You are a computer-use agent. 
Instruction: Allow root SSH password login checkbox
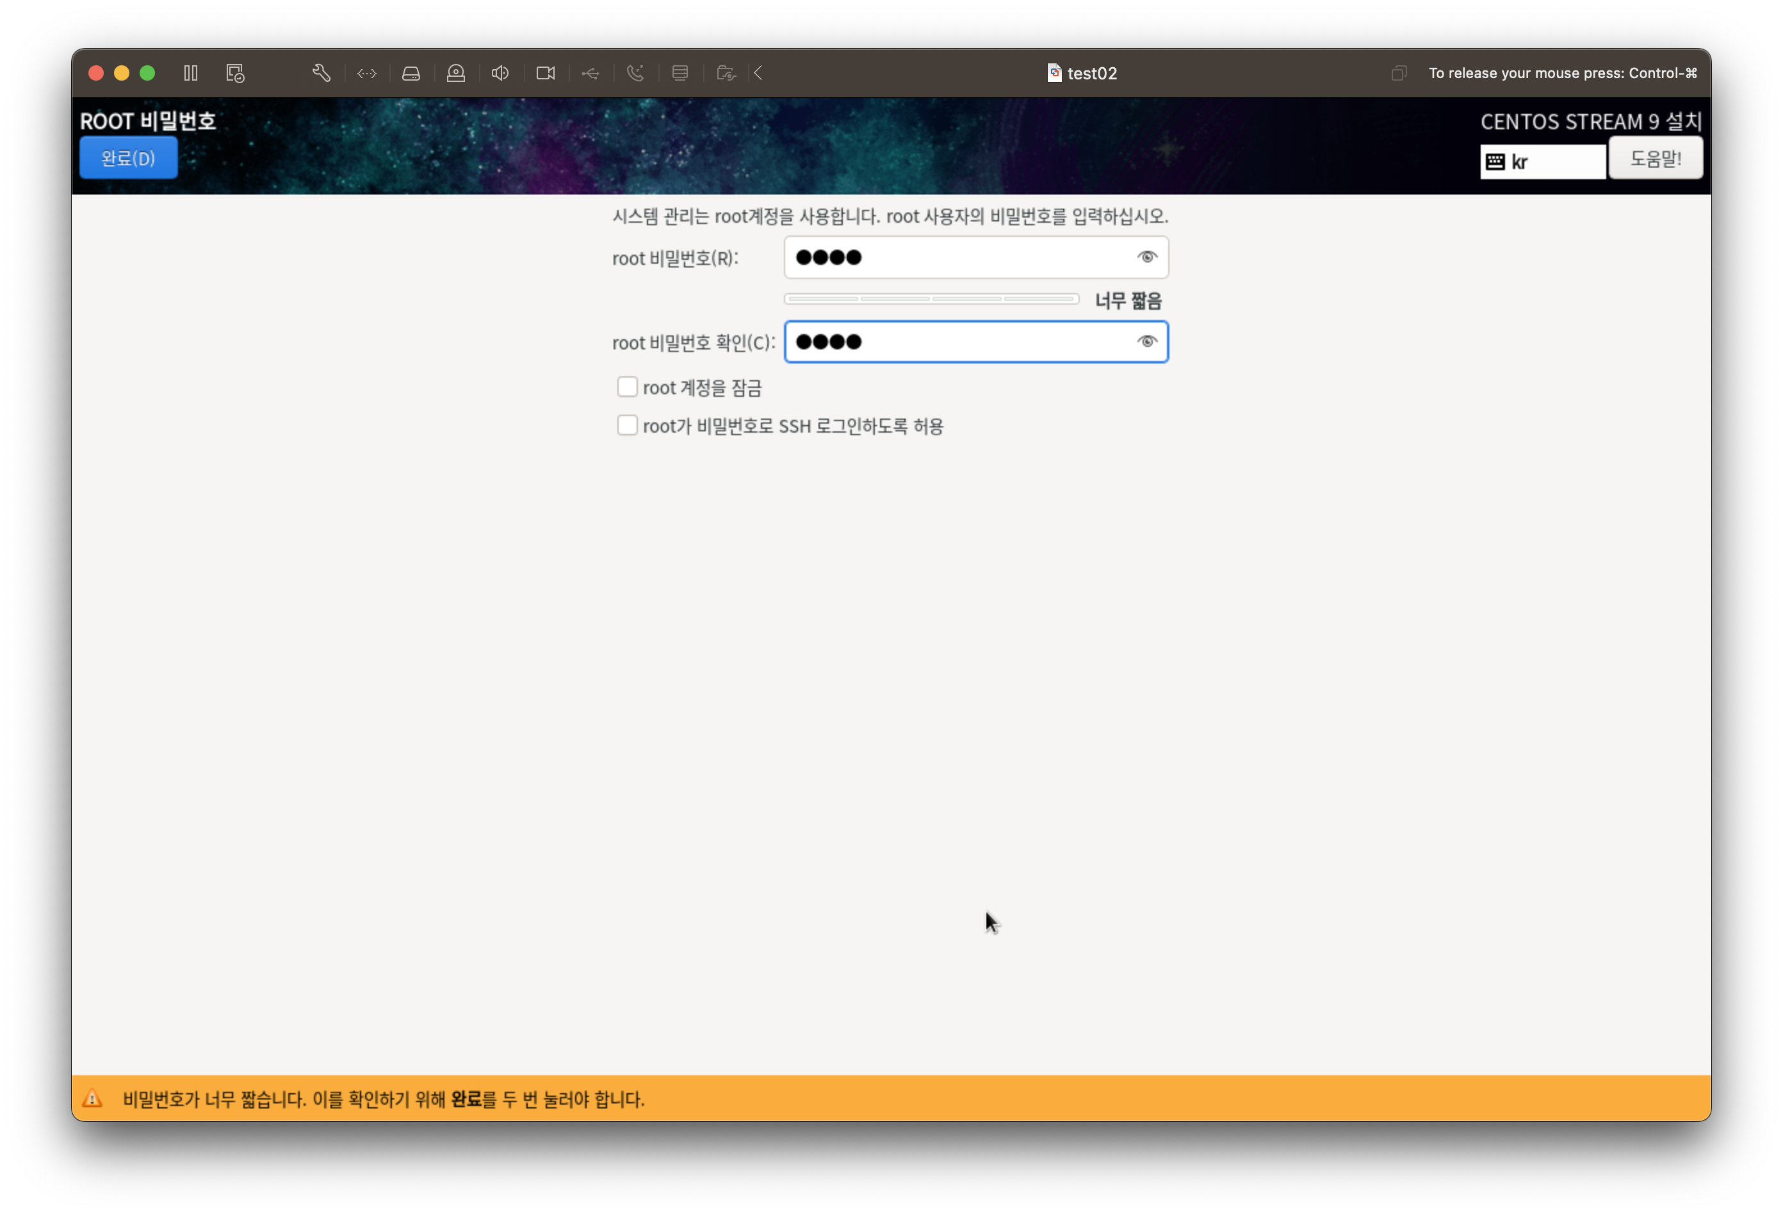627,426
